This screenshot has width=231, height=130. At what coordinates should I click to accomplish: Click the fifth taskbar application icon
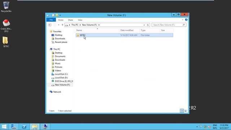pyautogui.click(x=45, y=127)
